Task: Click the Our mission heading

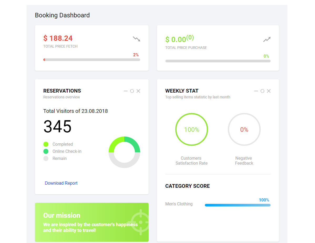Action: (62, 215)
